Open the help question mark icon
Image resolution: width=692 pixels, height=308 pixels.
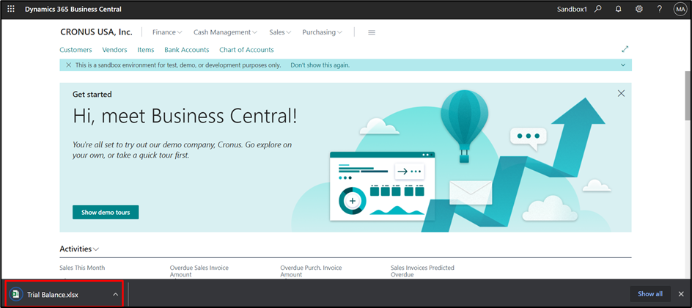(659, 9)
